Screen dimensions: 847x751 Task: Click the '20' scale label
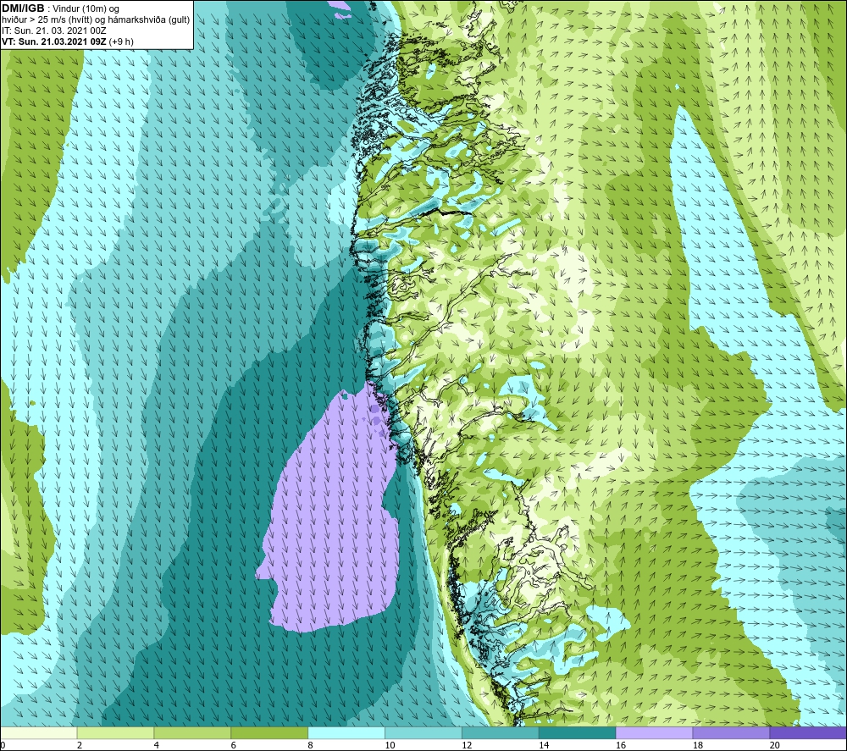pyautogui.click(x=775, y=745)
